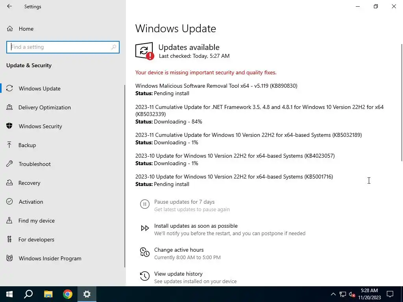Focus the Find a setting search box

[63, 47]
